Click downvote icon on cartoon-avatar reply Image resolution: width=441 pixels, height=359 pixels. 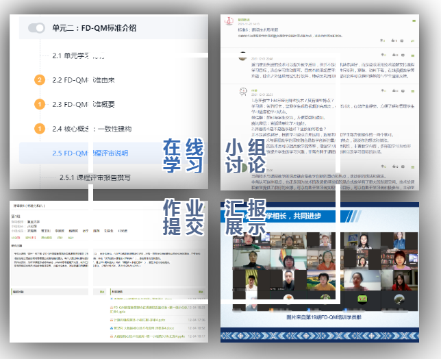383,90
